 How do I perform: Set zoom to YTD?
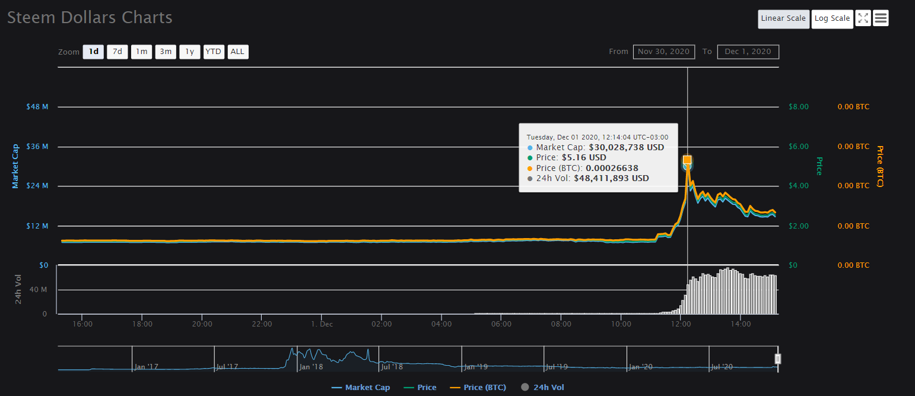(213, 52)
